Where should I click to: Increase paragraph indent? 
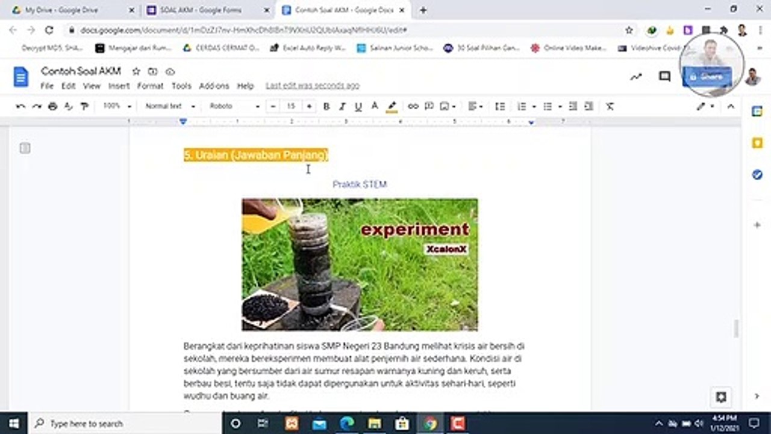588,106
